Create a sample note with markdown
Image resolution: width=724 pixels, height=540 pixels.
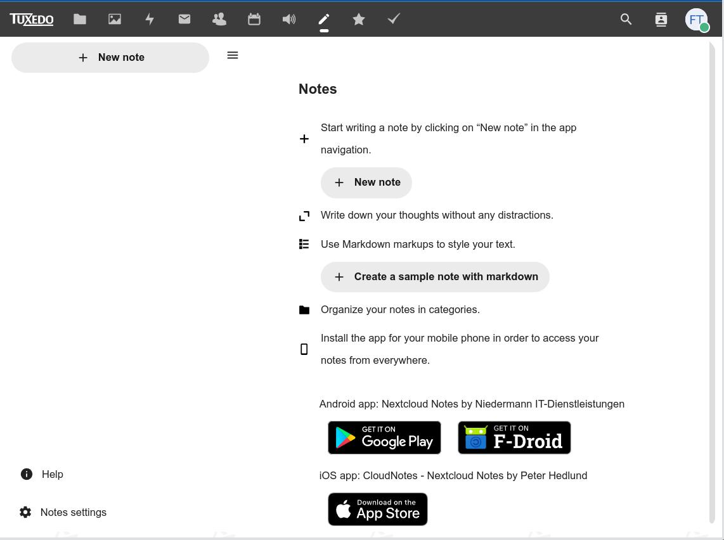(x=435, y=277)
